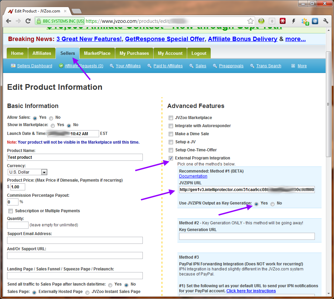Image resolution: width=334 pixels, height=299 pixels.
Task: Select Allow Sales Yes radio
Action: (35, 118)
